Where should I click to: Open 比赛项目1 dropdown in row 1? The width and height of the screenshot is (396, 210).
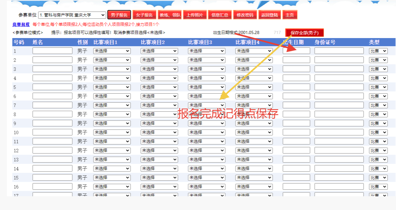point(112,51)
